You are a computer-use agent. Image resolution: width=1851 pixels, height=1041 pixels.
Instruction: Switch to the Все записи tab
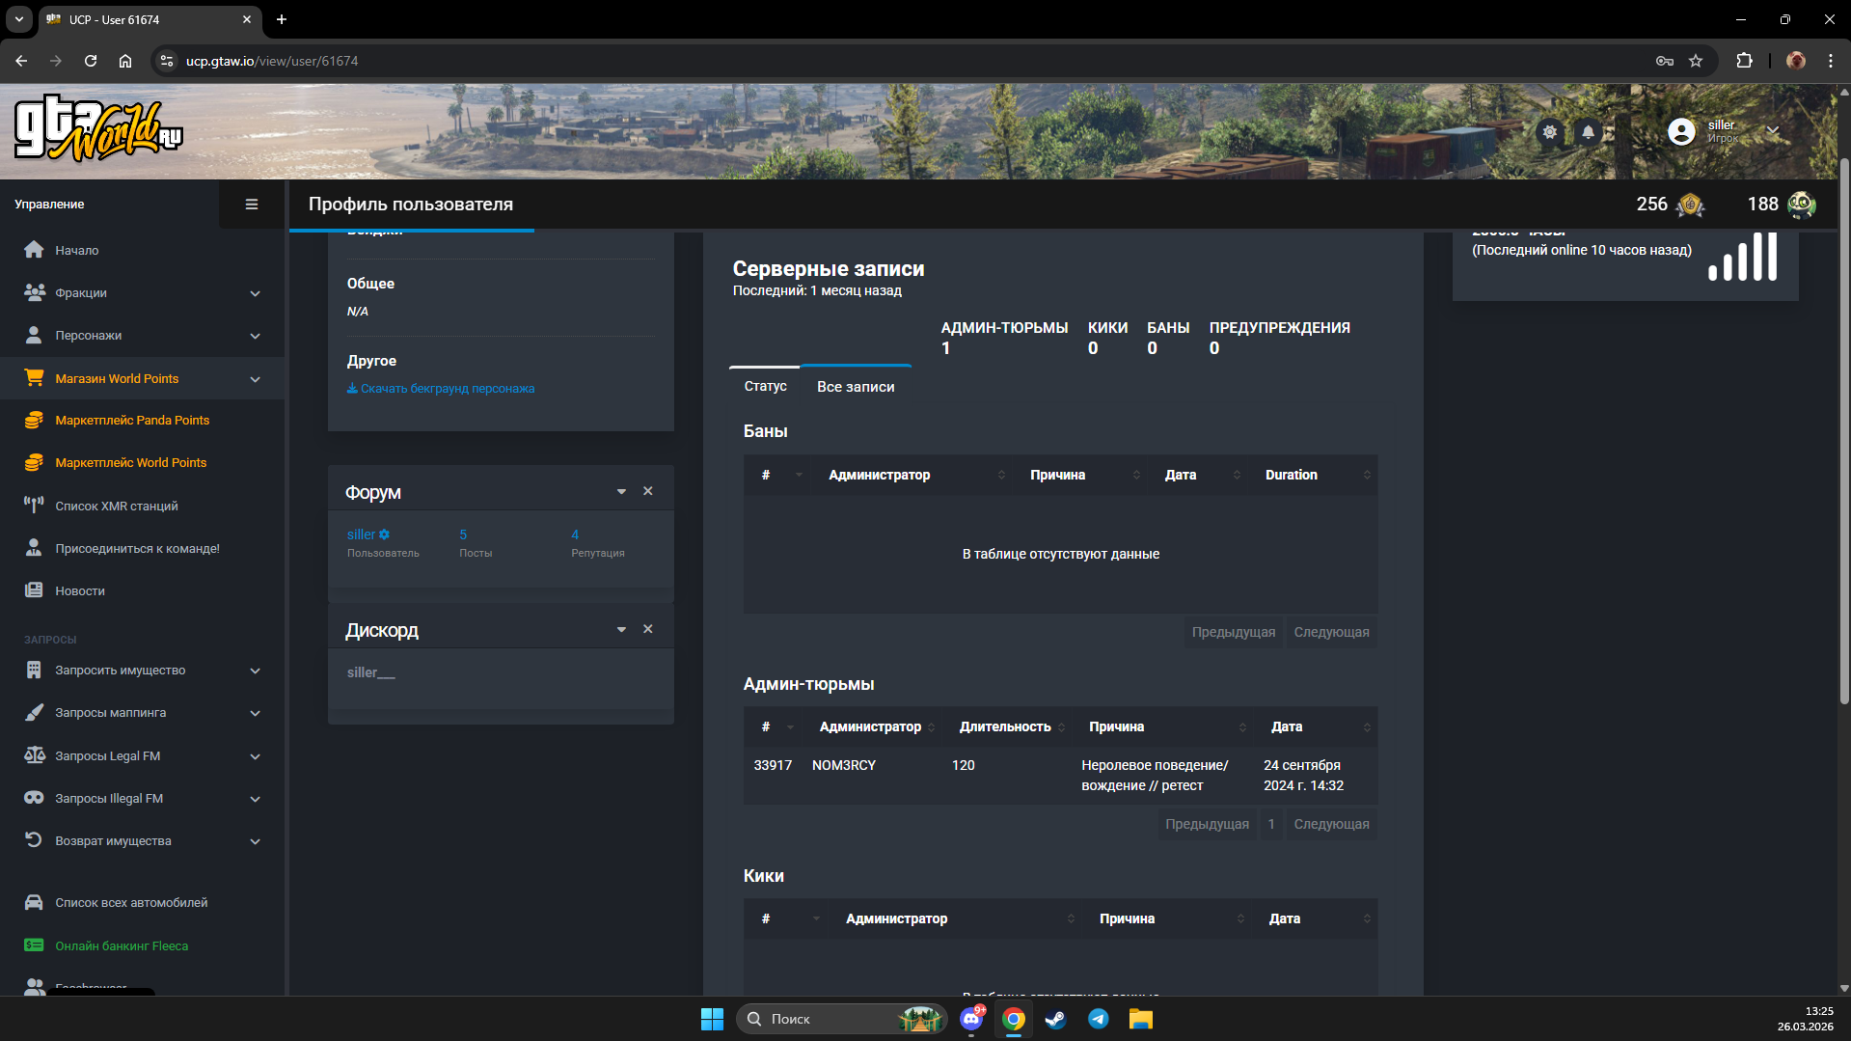pos(856,386)
